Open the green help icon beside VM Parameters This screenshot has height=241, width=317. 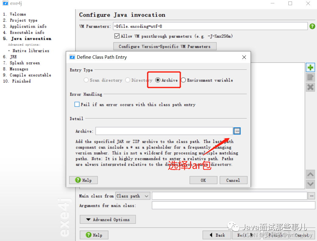[x=312, y=26]
